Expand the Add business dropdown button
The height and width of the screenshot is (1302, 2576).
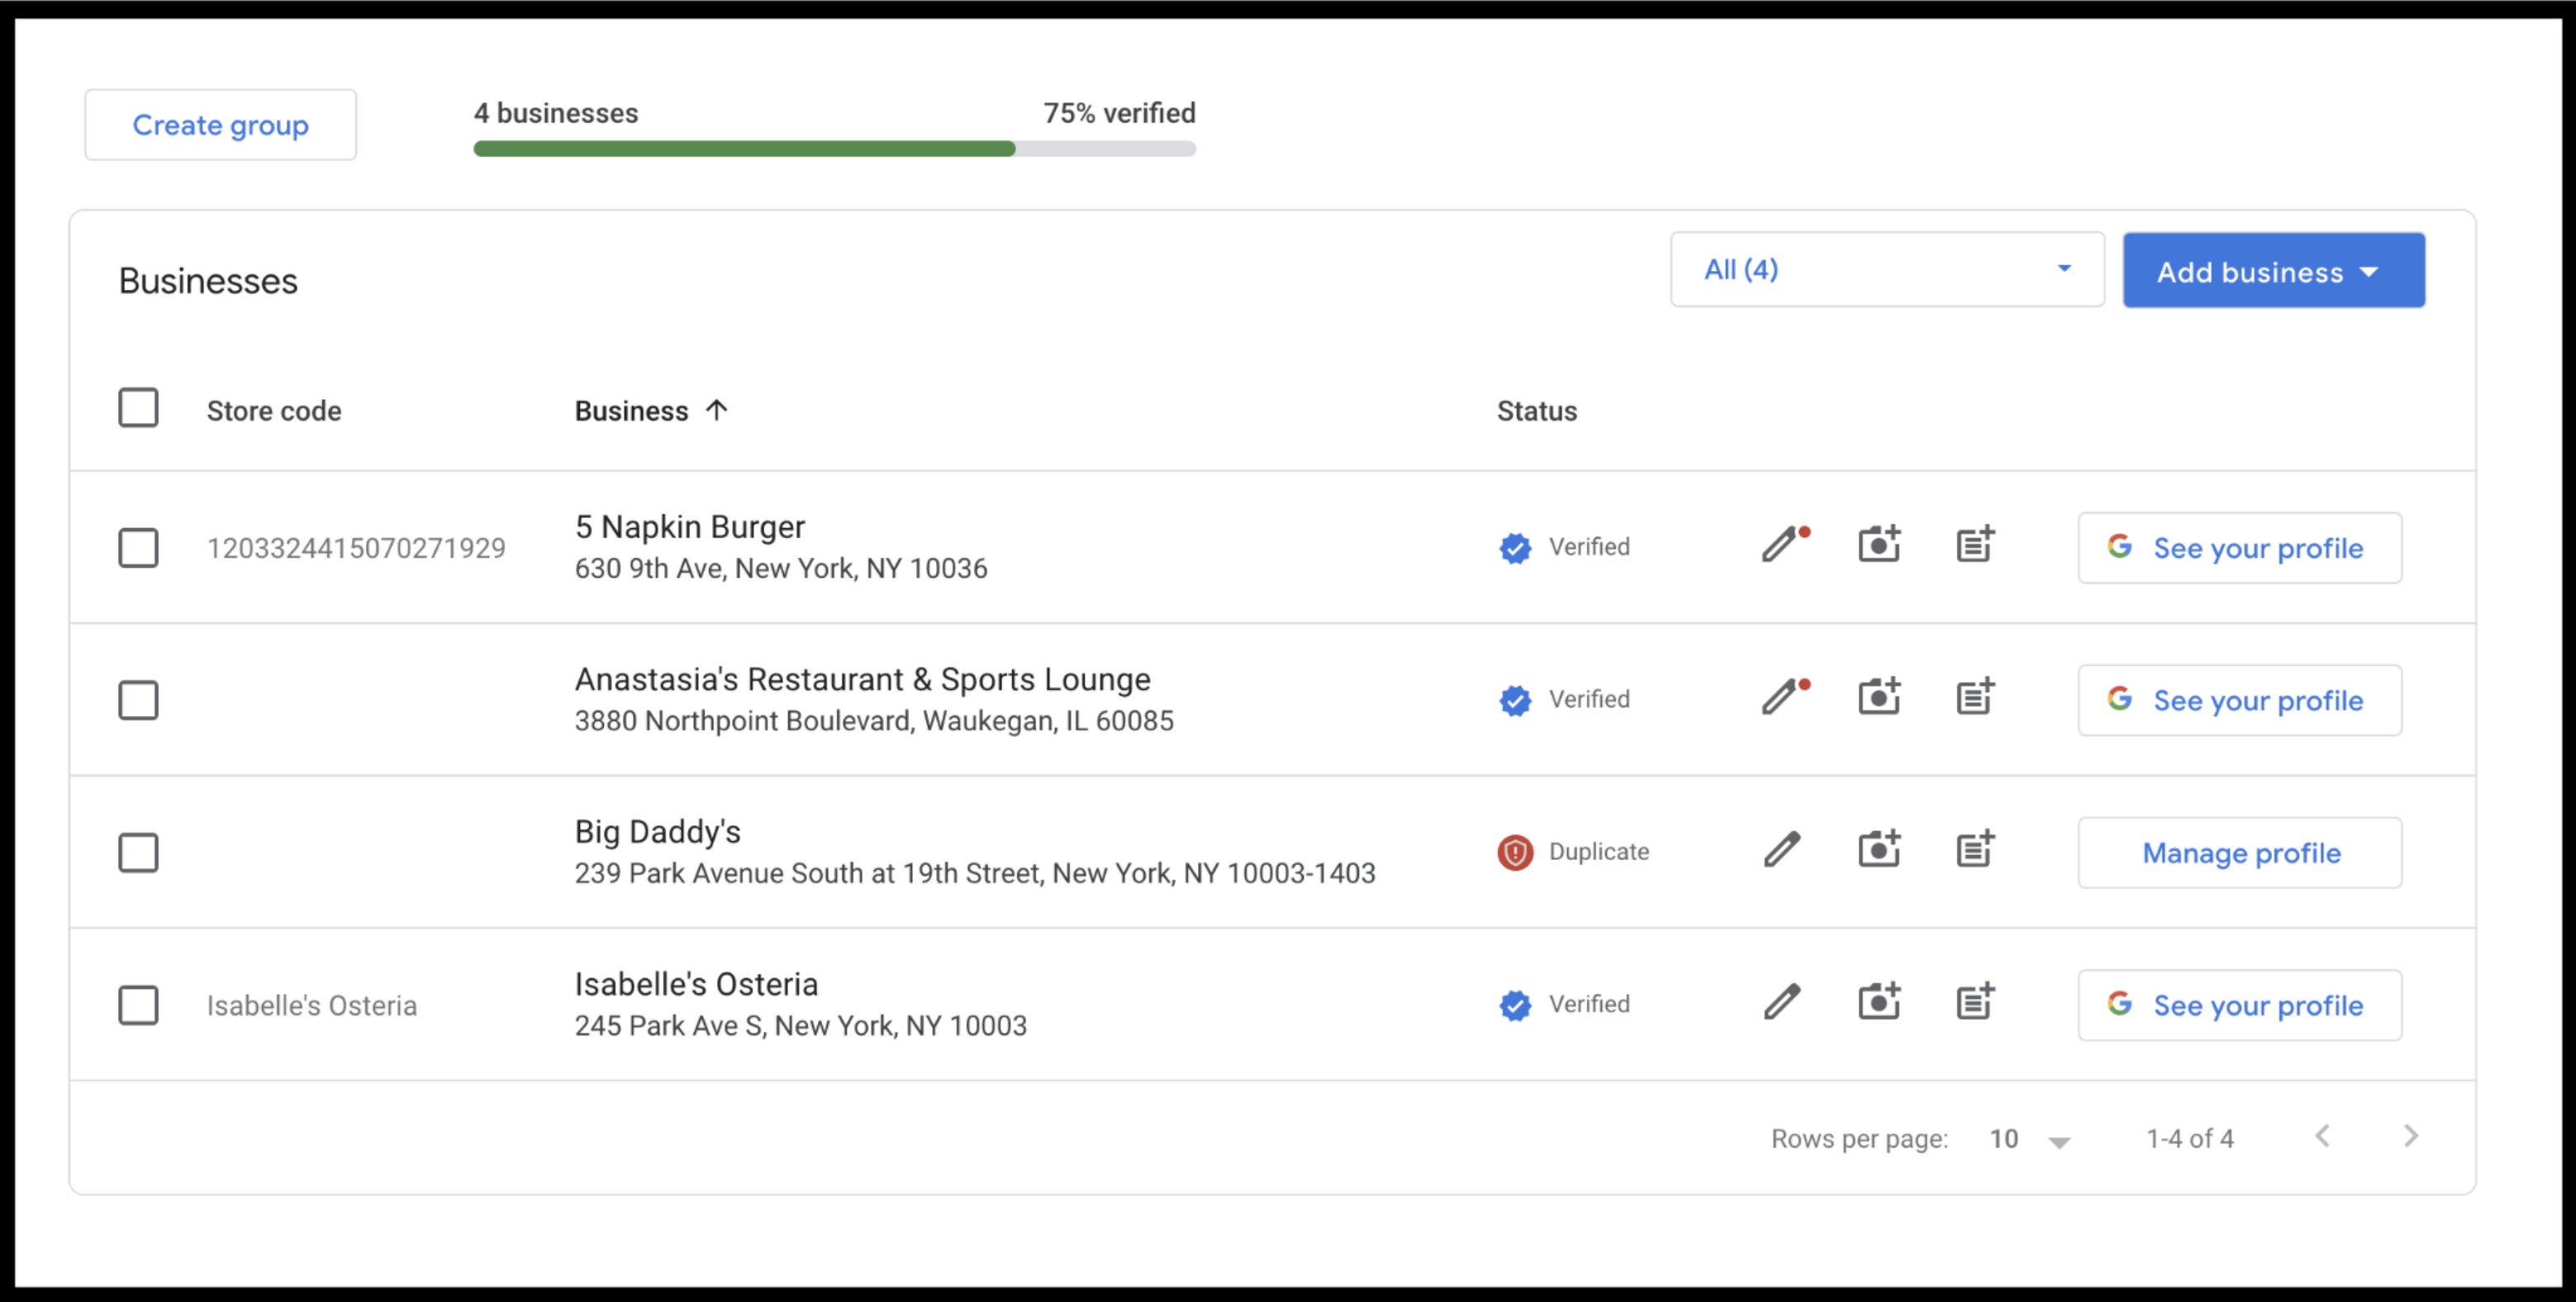tap(2273, 270)
